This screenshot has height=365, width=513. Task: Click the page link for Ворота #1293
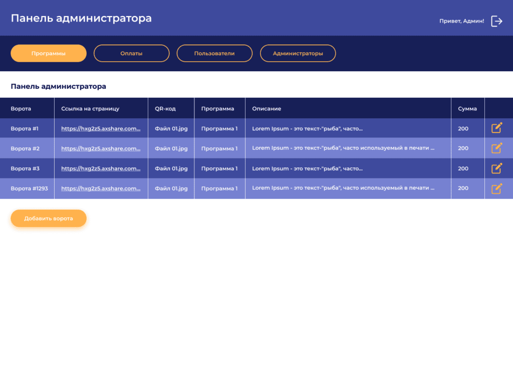101,189
